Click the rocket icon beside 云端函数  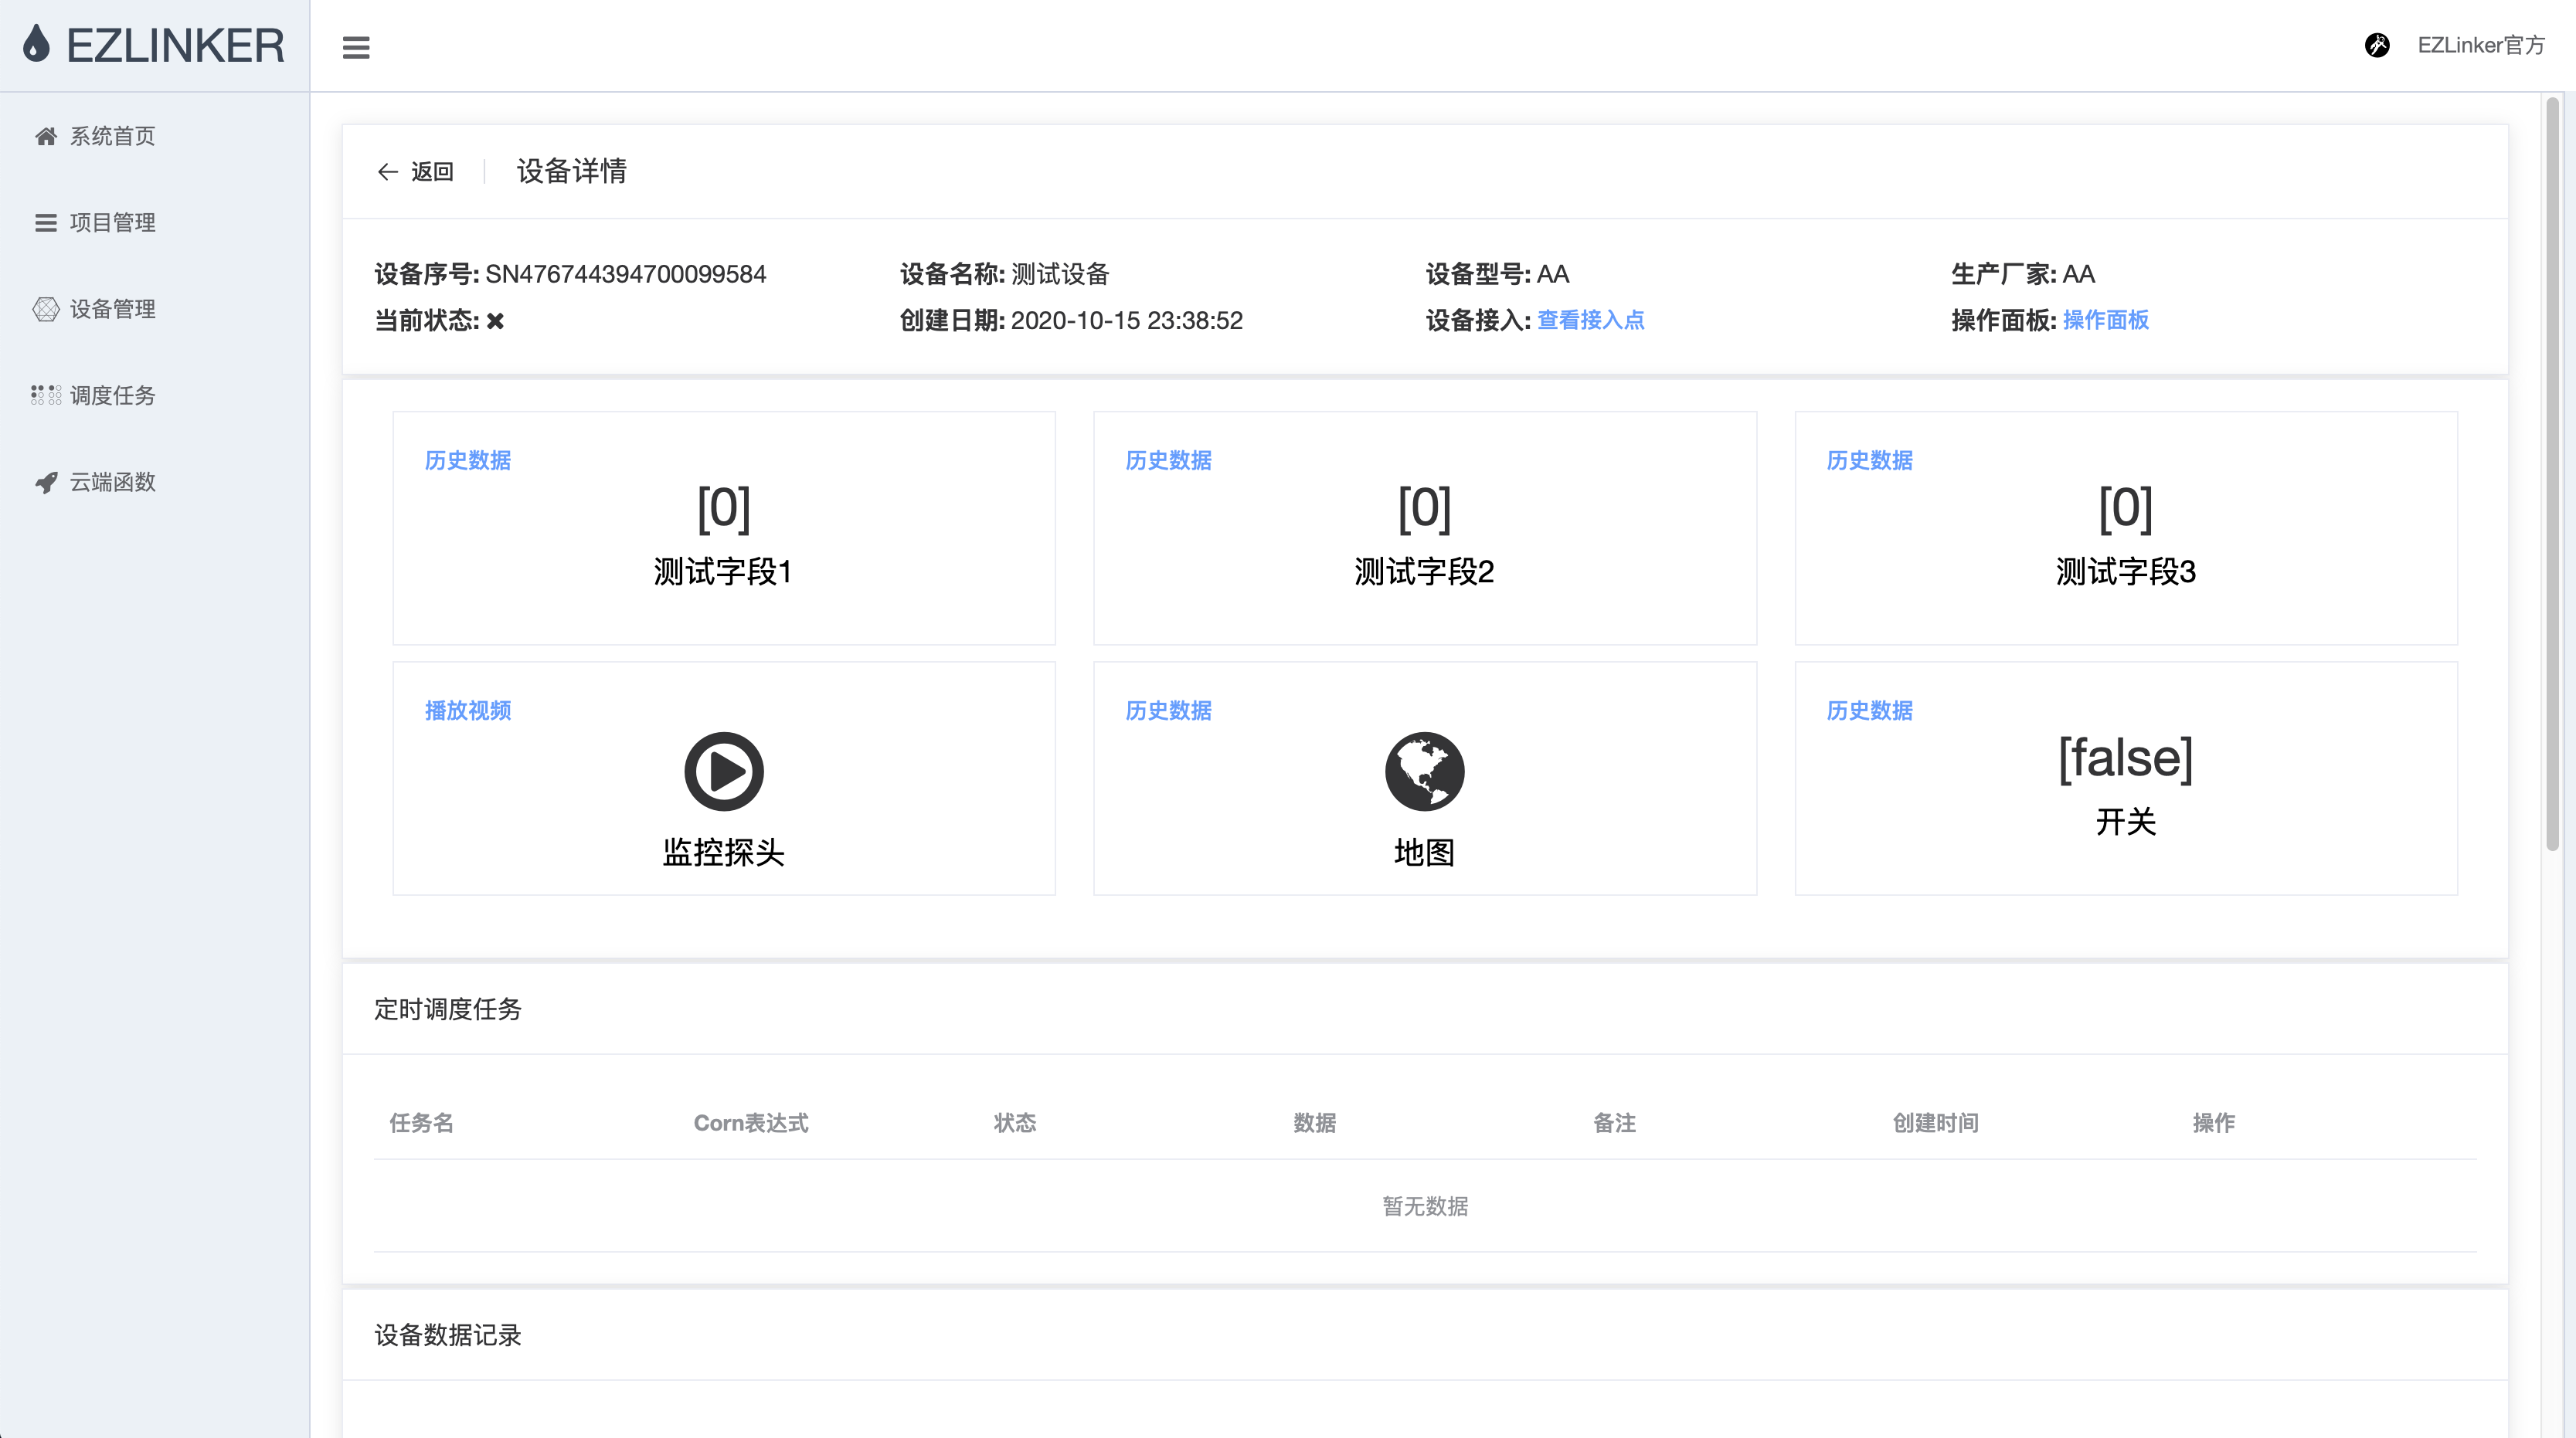tap(46, 483)
